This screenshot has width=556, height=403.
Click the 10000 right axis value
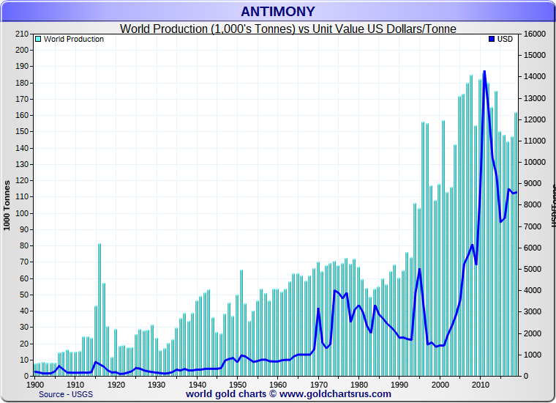click(534, 162)
